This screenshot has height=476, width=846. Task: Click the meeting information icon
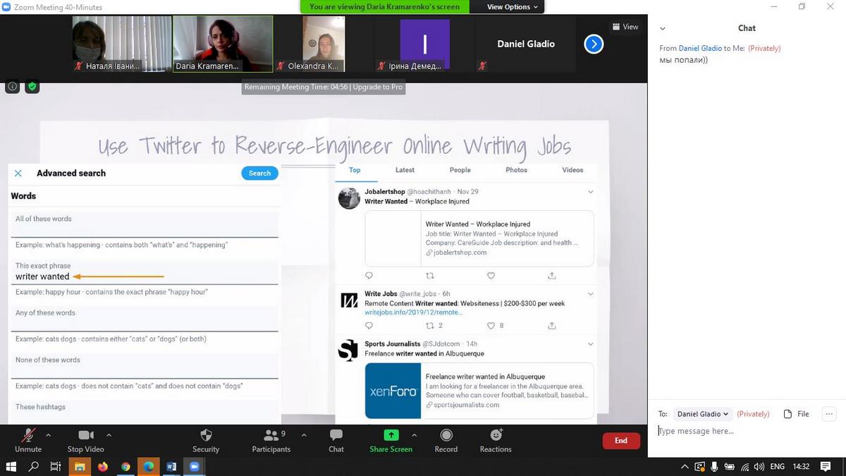[x=12, y=87]
